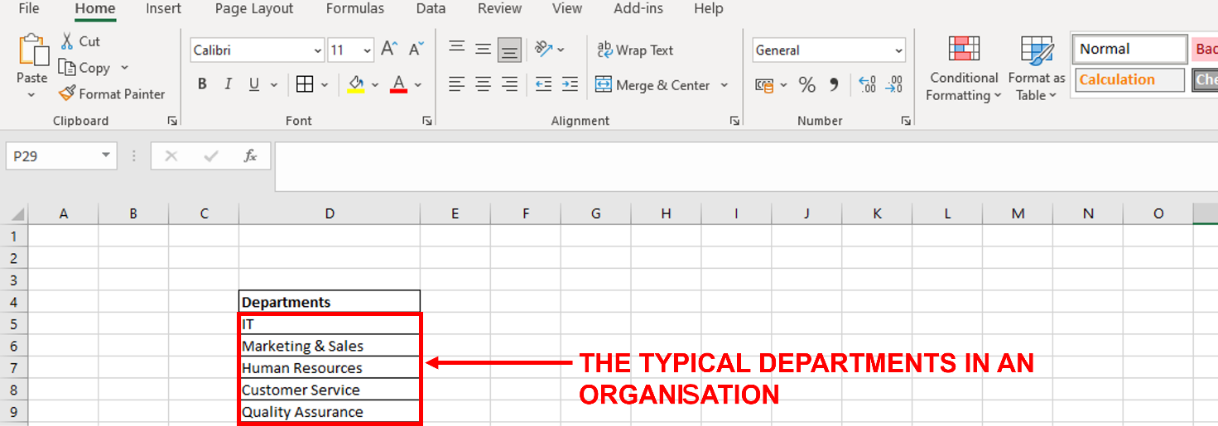Apply cell borders icon
Screen dimensions: 1218x426
click(305, 84)
